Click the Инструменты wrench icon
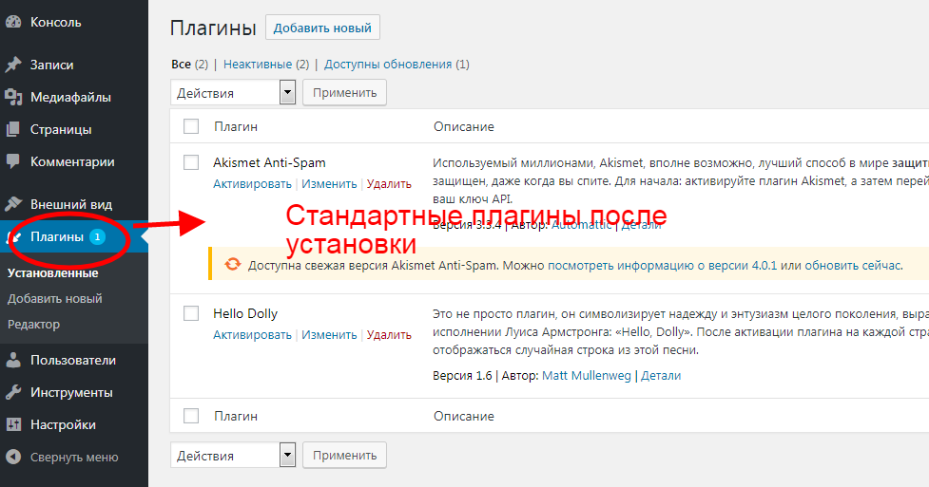This screenshot has width=929, height=487. point(13,393)
